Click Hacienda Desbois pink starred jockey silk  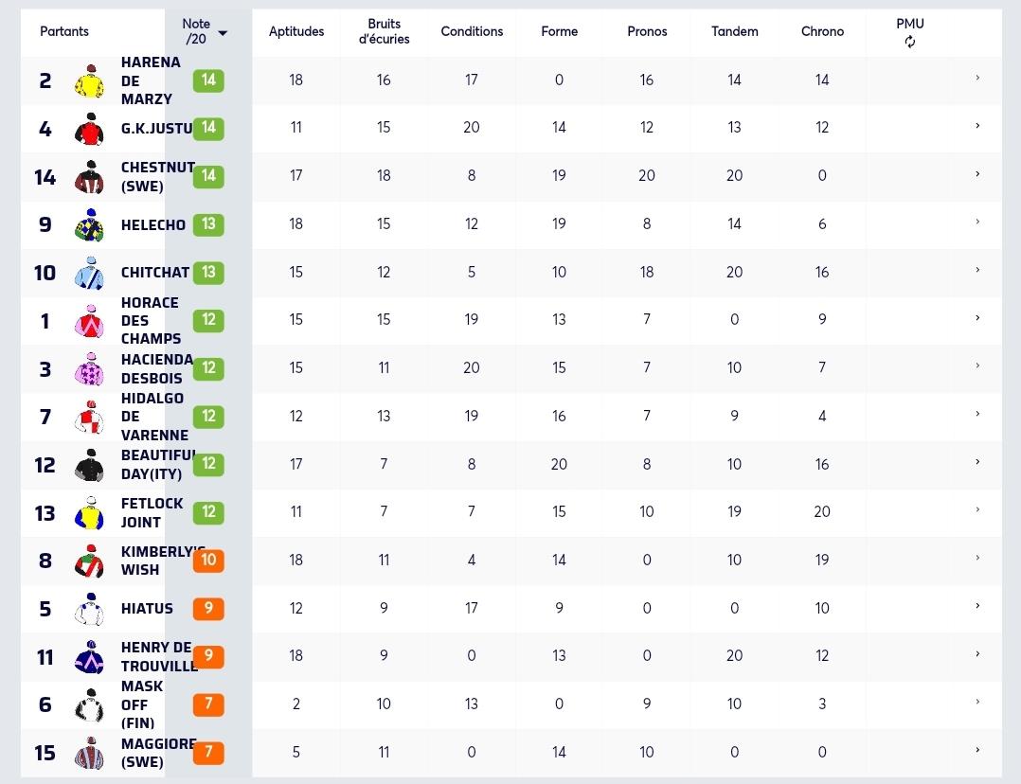point(90,370)
